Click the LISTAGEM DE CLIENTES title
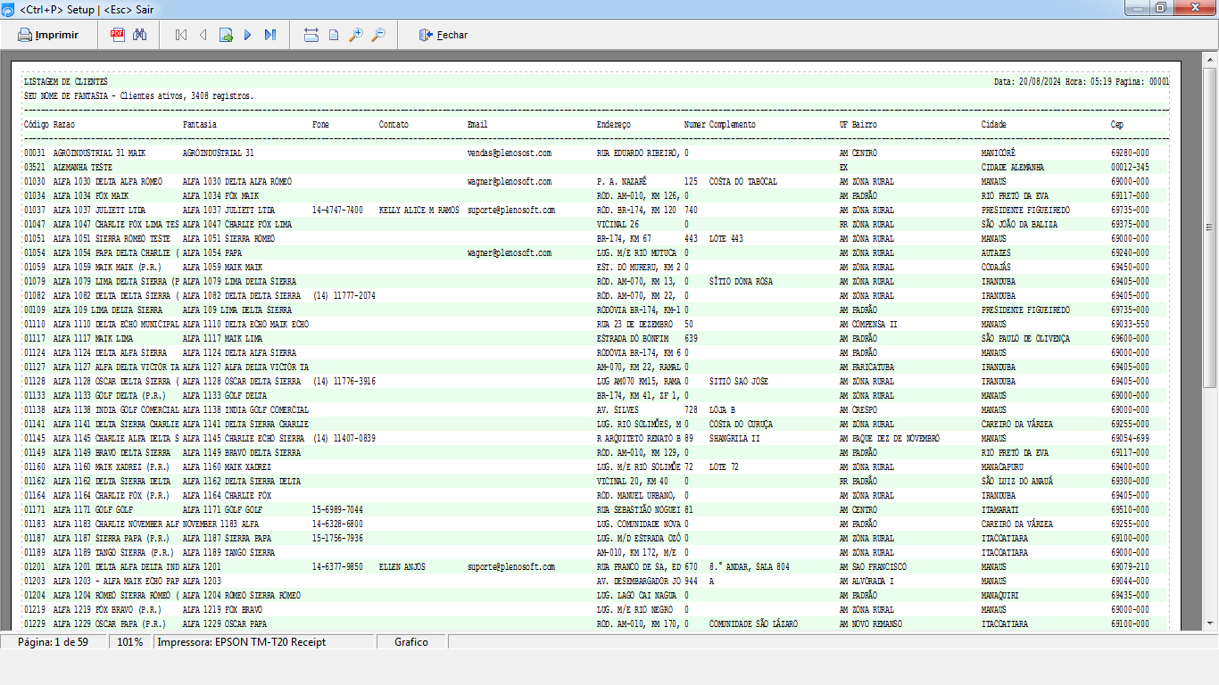This screenshot has width=1219, height=685. point(65,82)
